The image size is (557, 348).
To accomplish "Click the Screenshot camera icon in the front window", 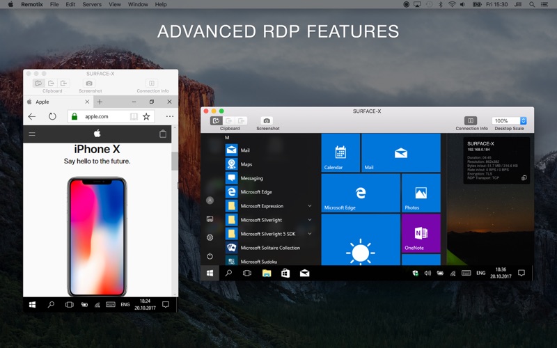I will (x=267, y=121).
